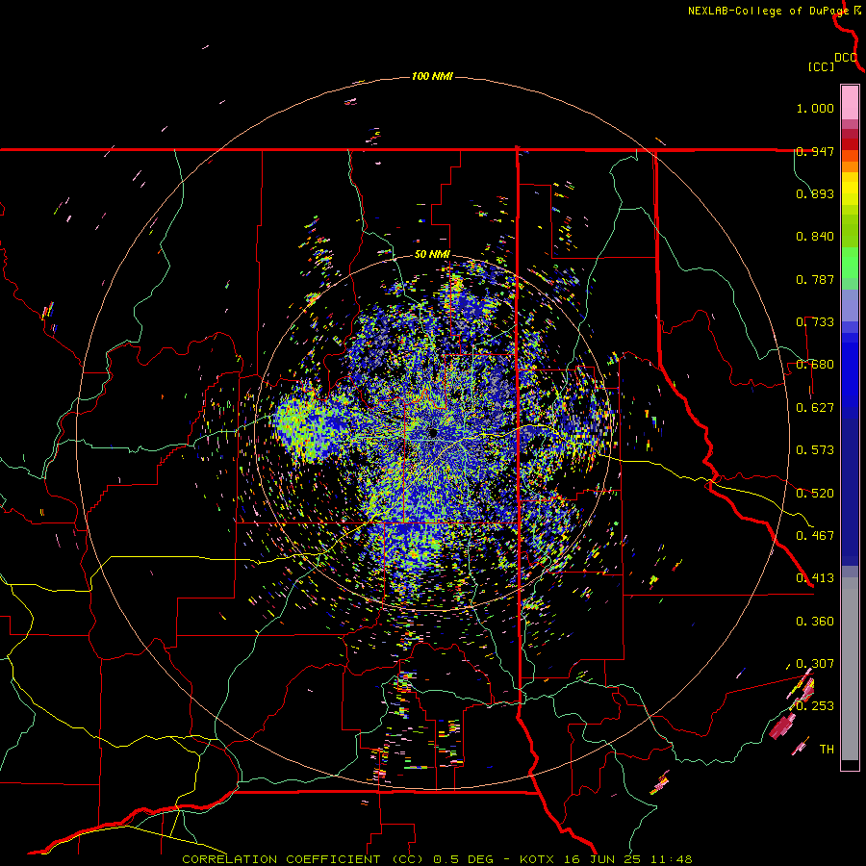
Task: Select the 1.000 scale value
Action: click(x=815, y=108)
